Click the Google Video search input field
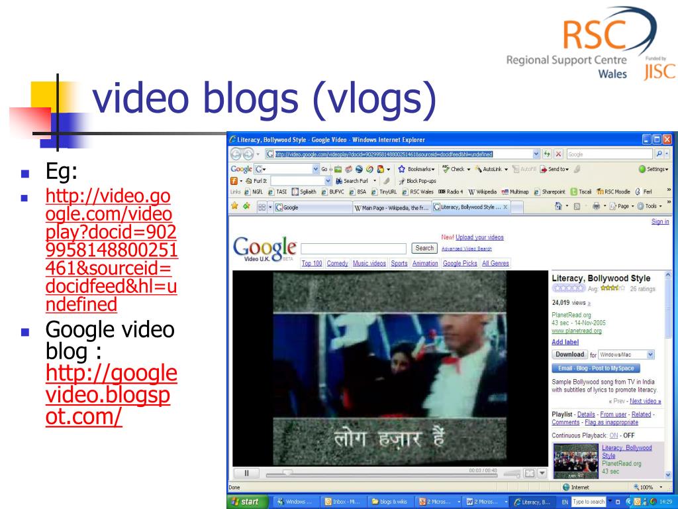The width and height of the screenshot is (678, 509). [x=354, y=249]
